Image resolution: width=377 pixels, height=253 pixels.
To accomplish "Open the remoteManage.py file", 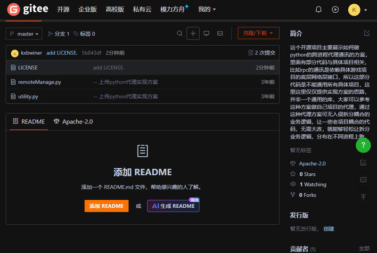I will pyautogui.click(x=40, y=82).
